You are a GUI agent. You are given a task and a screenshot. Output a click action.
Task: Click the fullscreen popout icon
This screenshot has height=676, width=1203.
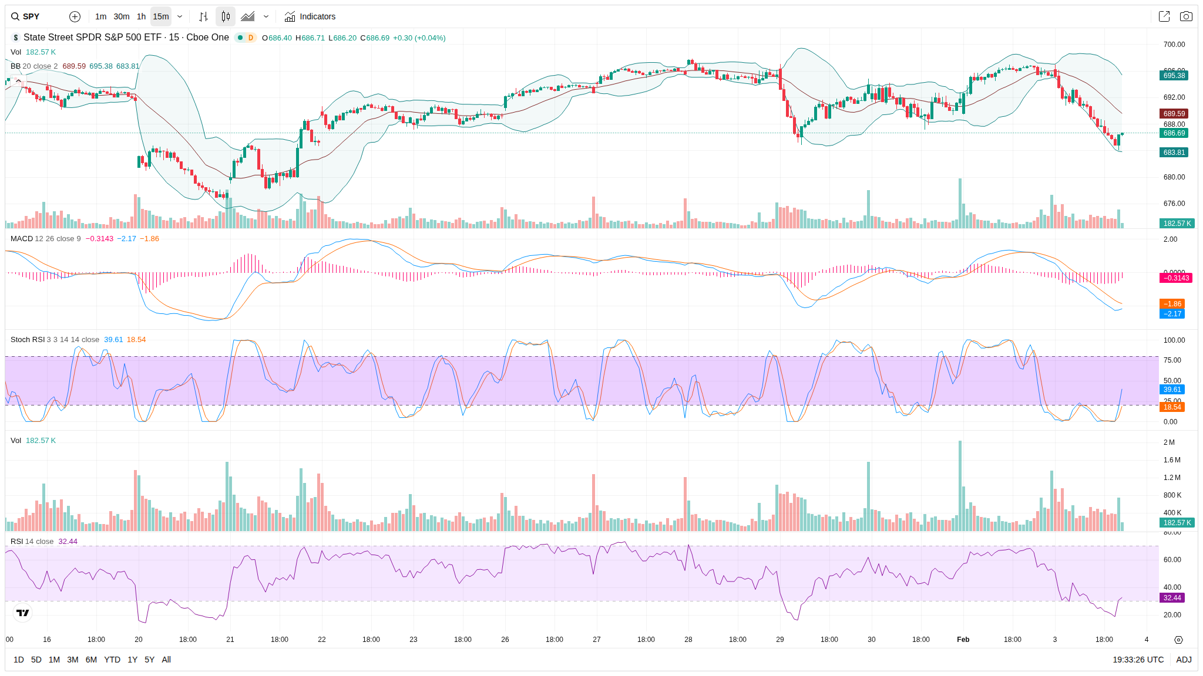tap(1164, 16)
